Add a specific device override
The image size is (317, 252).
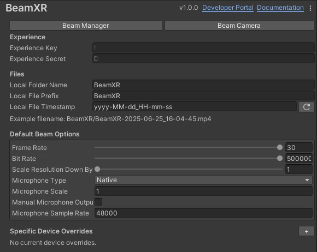pos(307,231)
